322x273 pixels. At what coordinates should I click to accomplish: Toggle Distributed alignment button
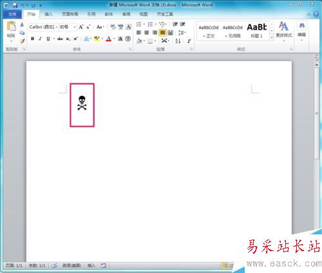pyautogui.click(x=171, y=33)
